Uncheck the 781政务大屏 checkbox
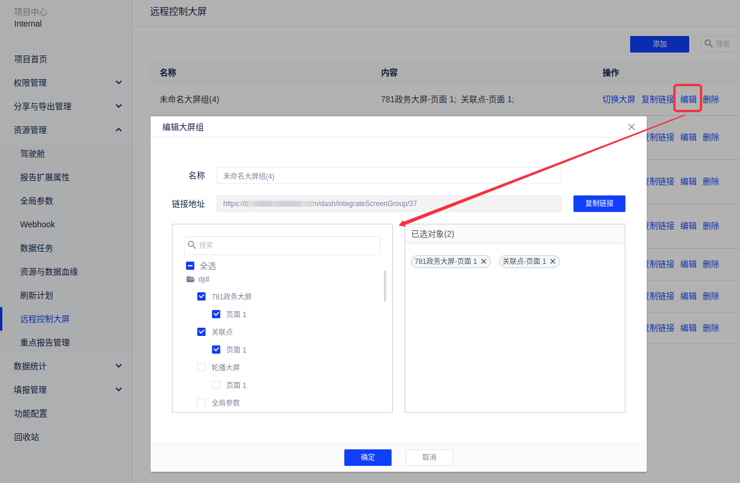Screen dimensions: 740x483 point(201,296)
